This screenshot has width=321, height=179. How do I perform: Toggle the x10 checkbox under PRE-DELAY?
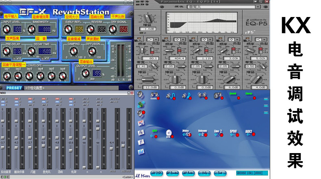[14, 58]
